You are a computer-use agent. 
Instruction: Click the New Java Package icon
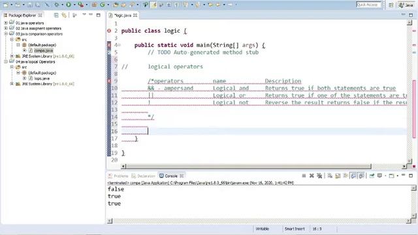(94, 5)
